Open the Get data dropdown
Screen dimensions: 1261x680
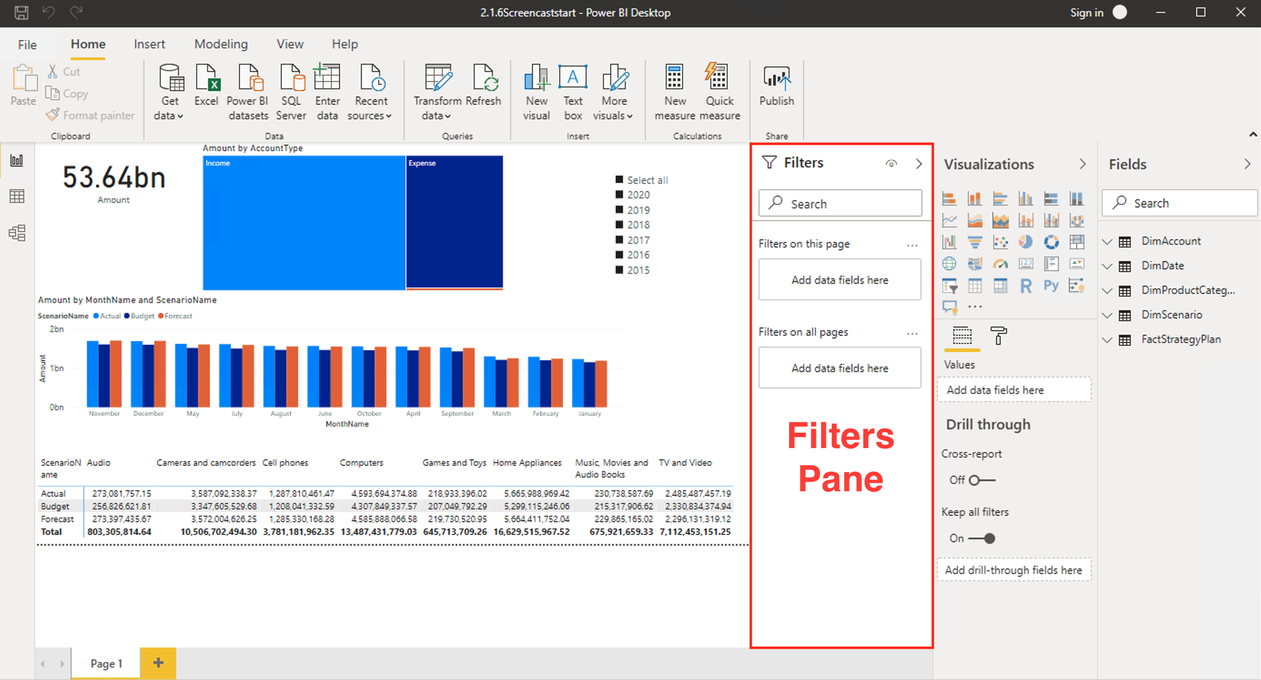(x=169, y=92)
